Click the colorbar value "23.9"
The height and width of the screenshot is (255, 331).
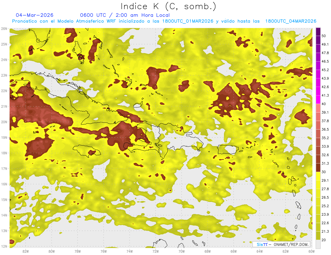pos(325,214)
